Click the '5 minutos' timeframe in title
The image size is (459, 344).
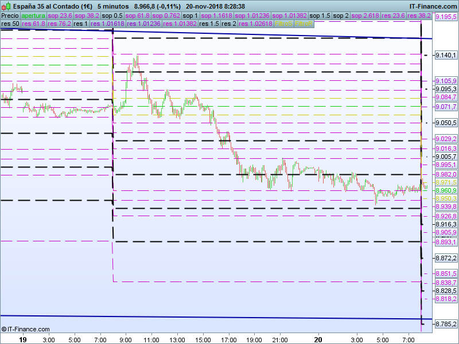112,6
